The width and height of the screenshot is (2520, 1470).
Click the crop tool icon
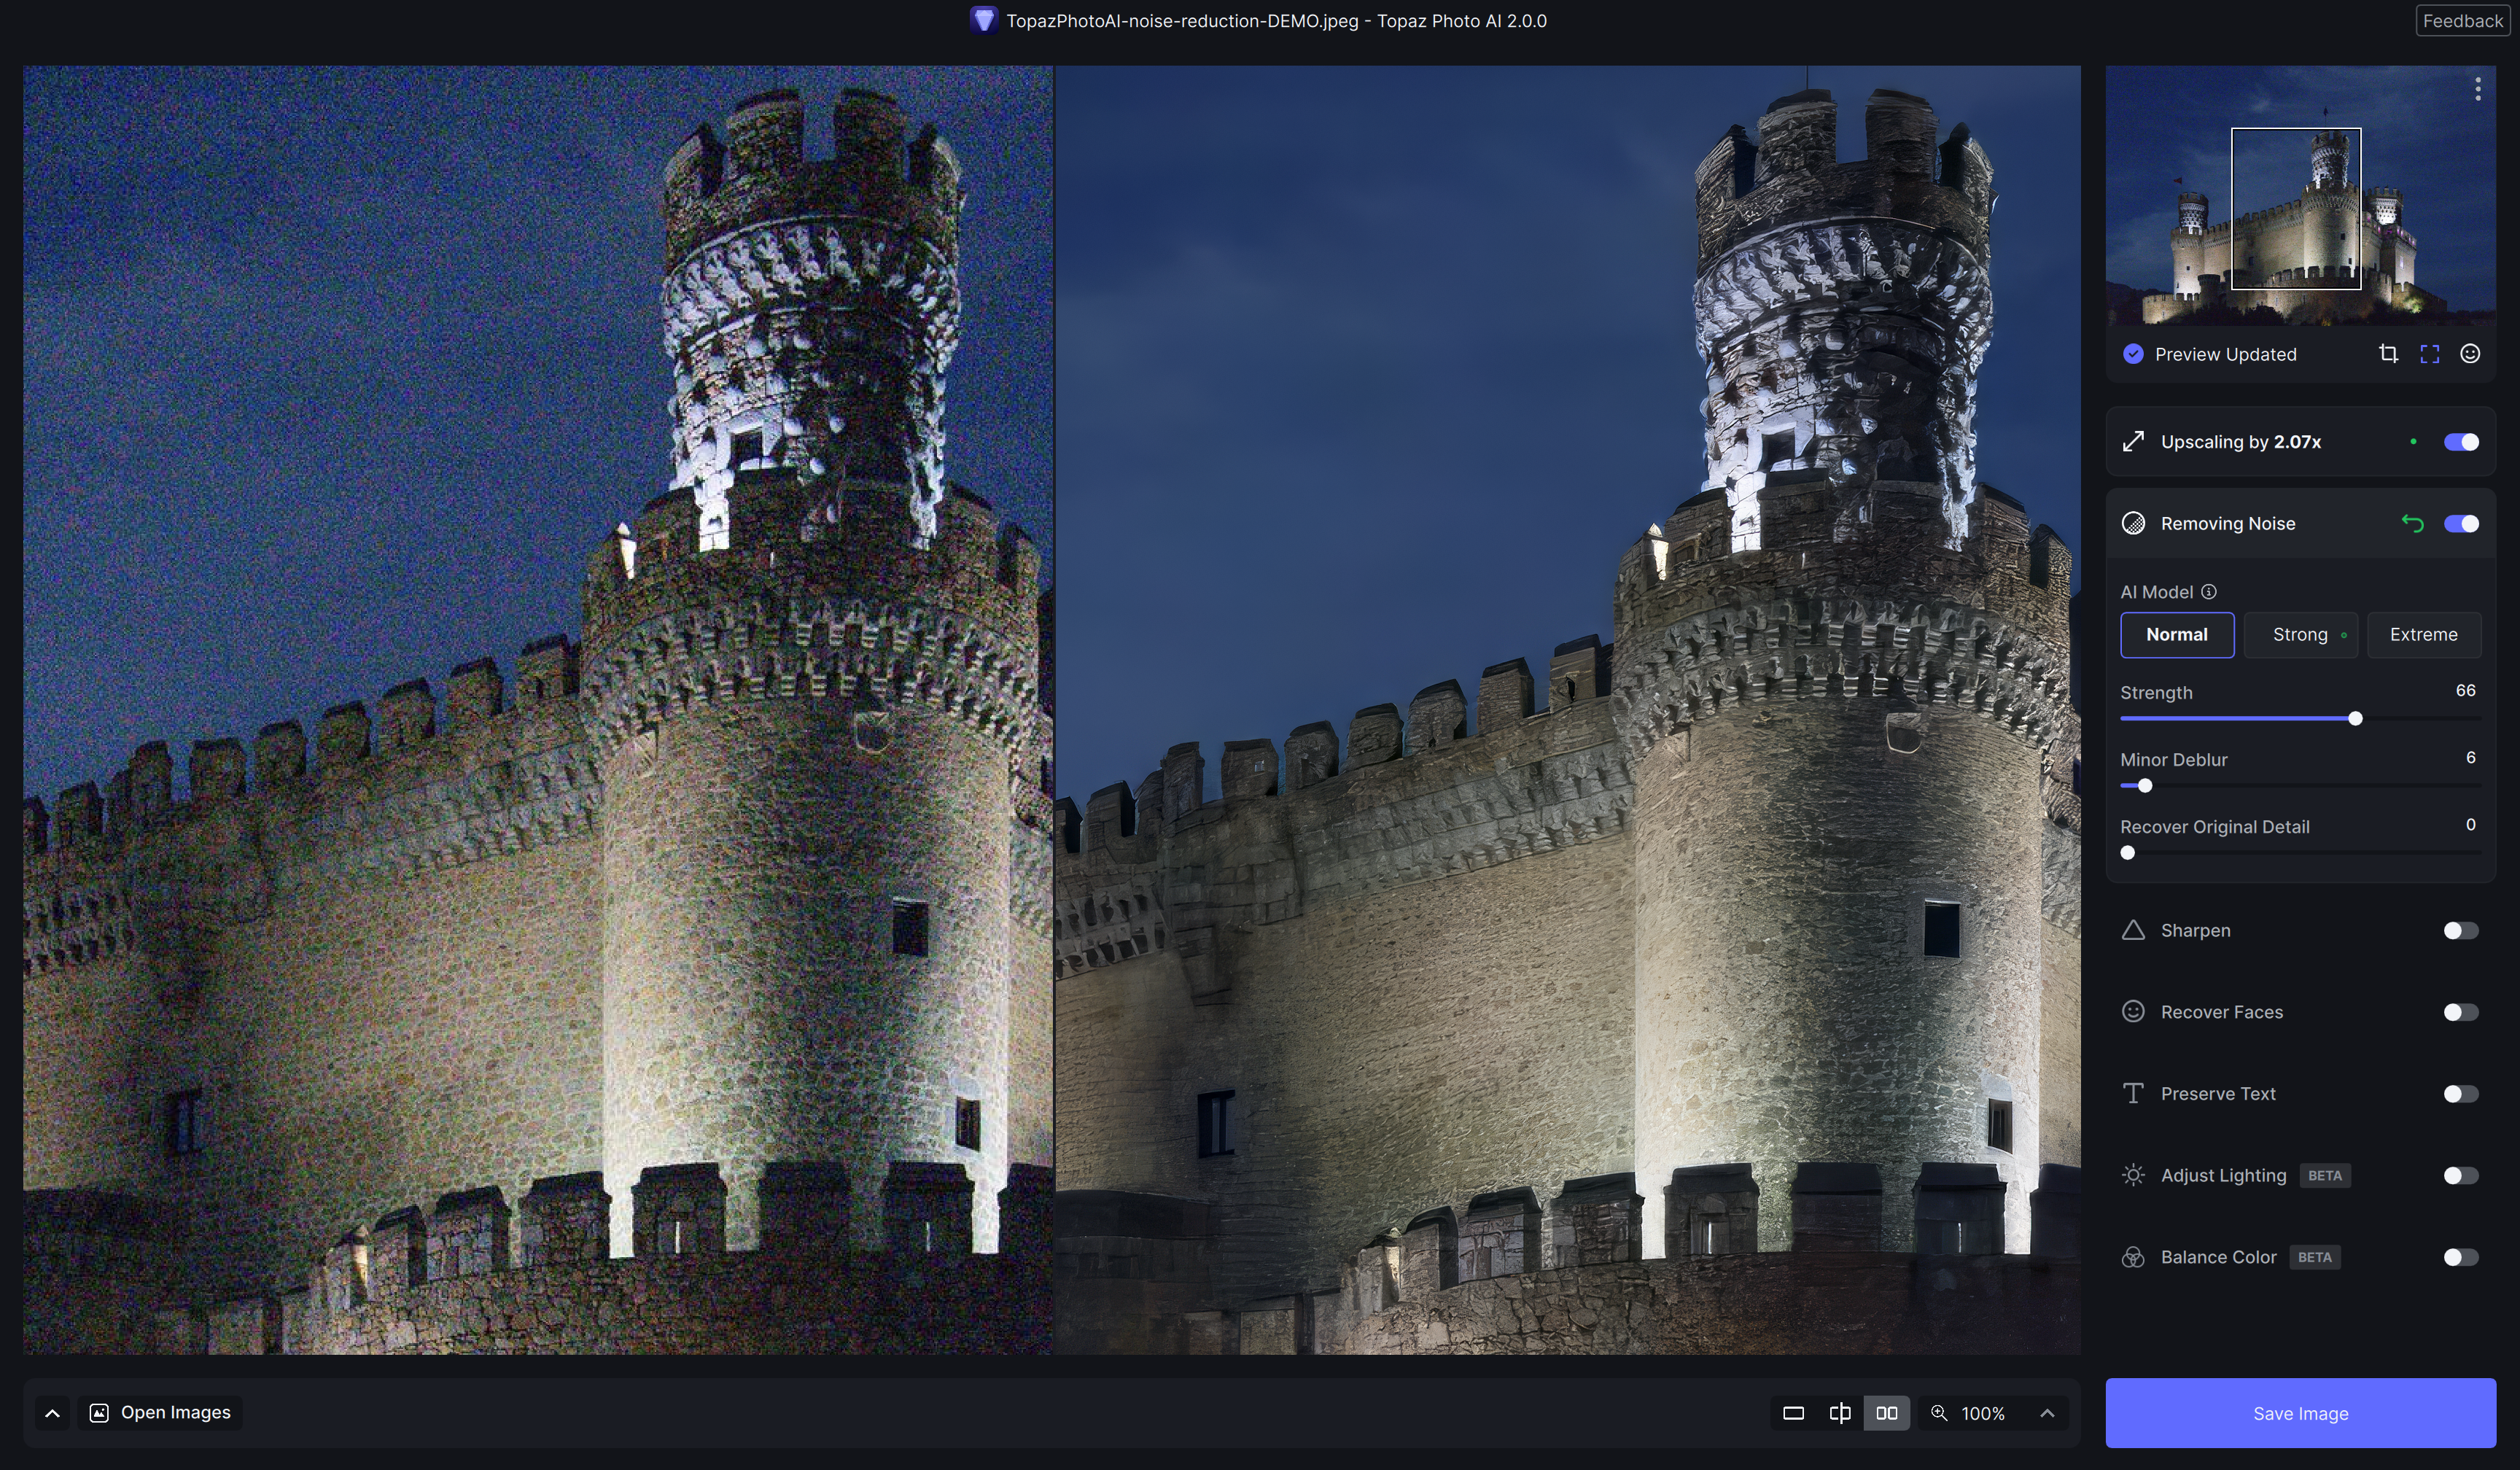2388,354
